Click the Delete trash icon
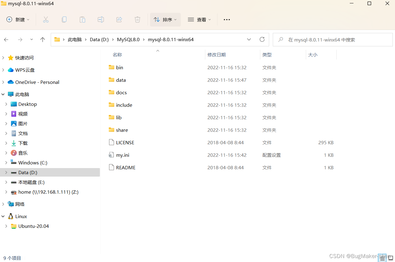 tap(137, 20)
